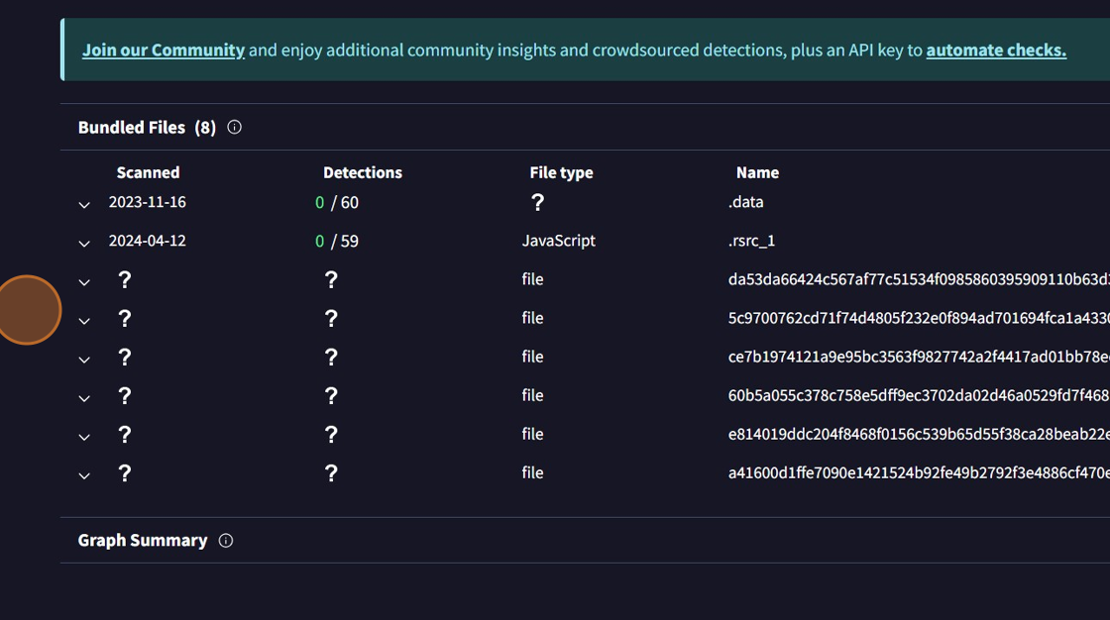1110x620 pixels.
Task: Click the info icon beside Bundled Files
Action: (234, 127)
